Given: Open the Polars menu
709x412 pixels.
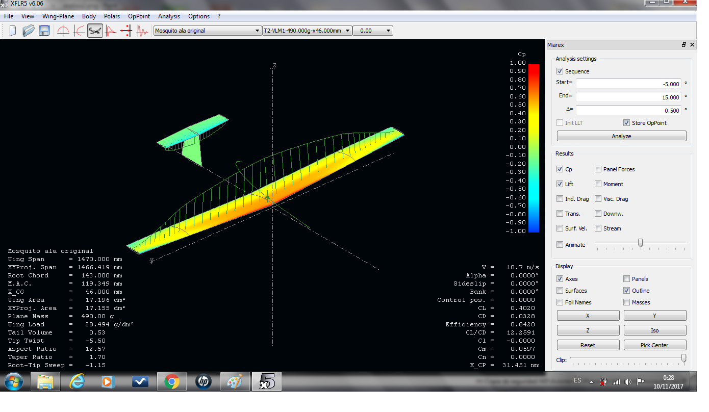Looking at the screenshot, I should coord(112,16).
